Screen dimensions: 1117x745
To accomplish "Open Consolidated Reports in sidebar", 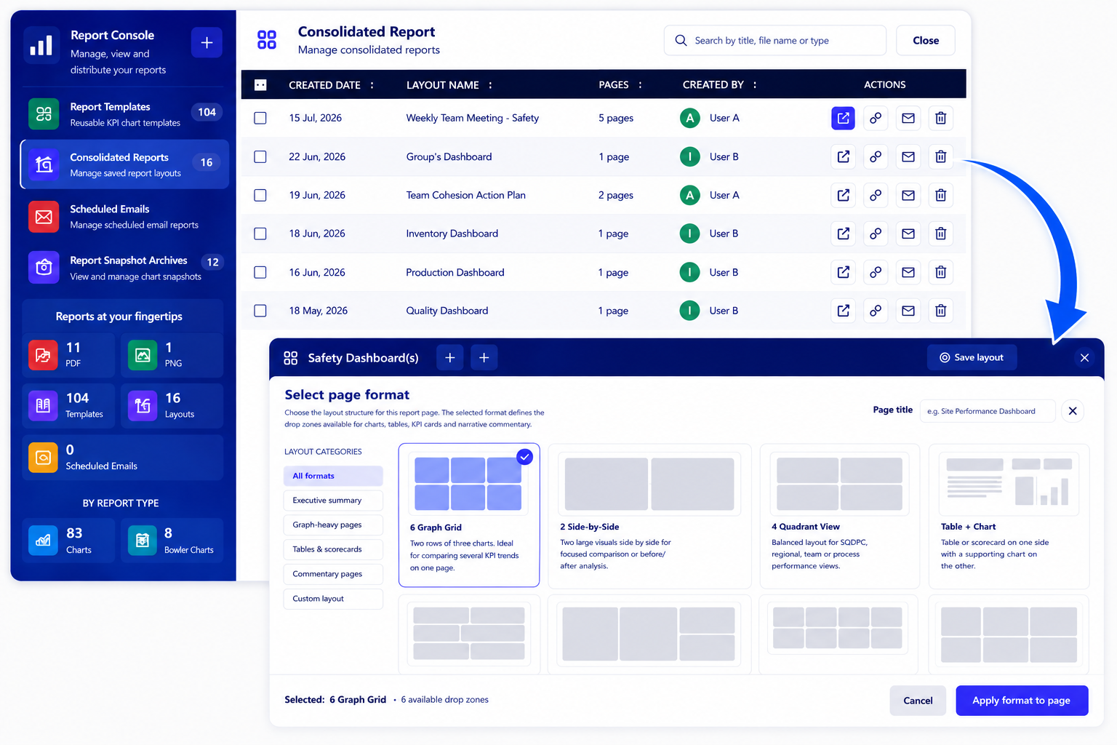I will (x=124, y=164).
